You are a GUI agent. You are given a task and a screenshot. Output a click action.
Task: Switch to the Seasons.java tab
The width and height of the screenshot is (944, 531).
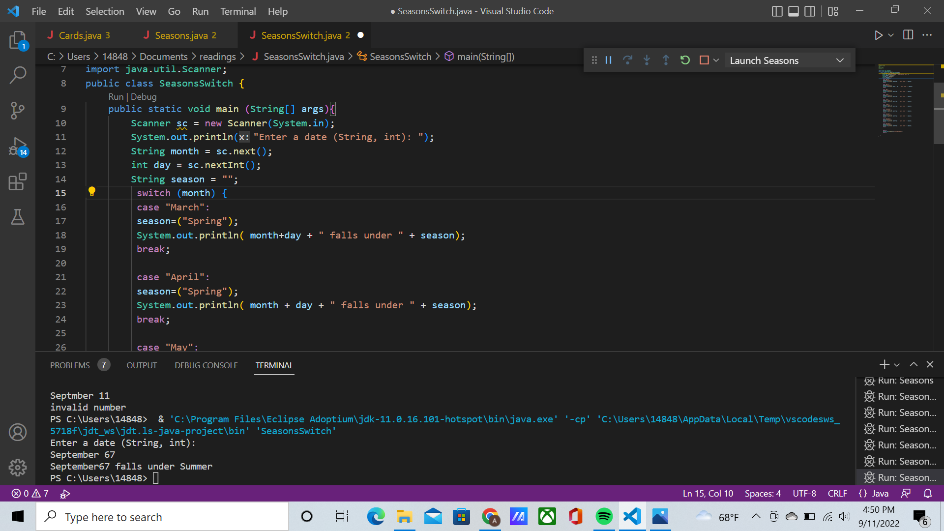180,35
